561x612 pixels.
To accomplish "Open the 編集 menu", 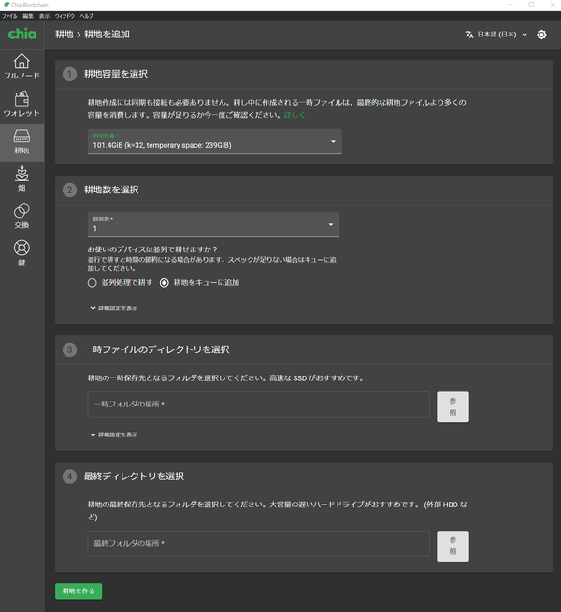I will pyautogui.click(x=28, y=16).
